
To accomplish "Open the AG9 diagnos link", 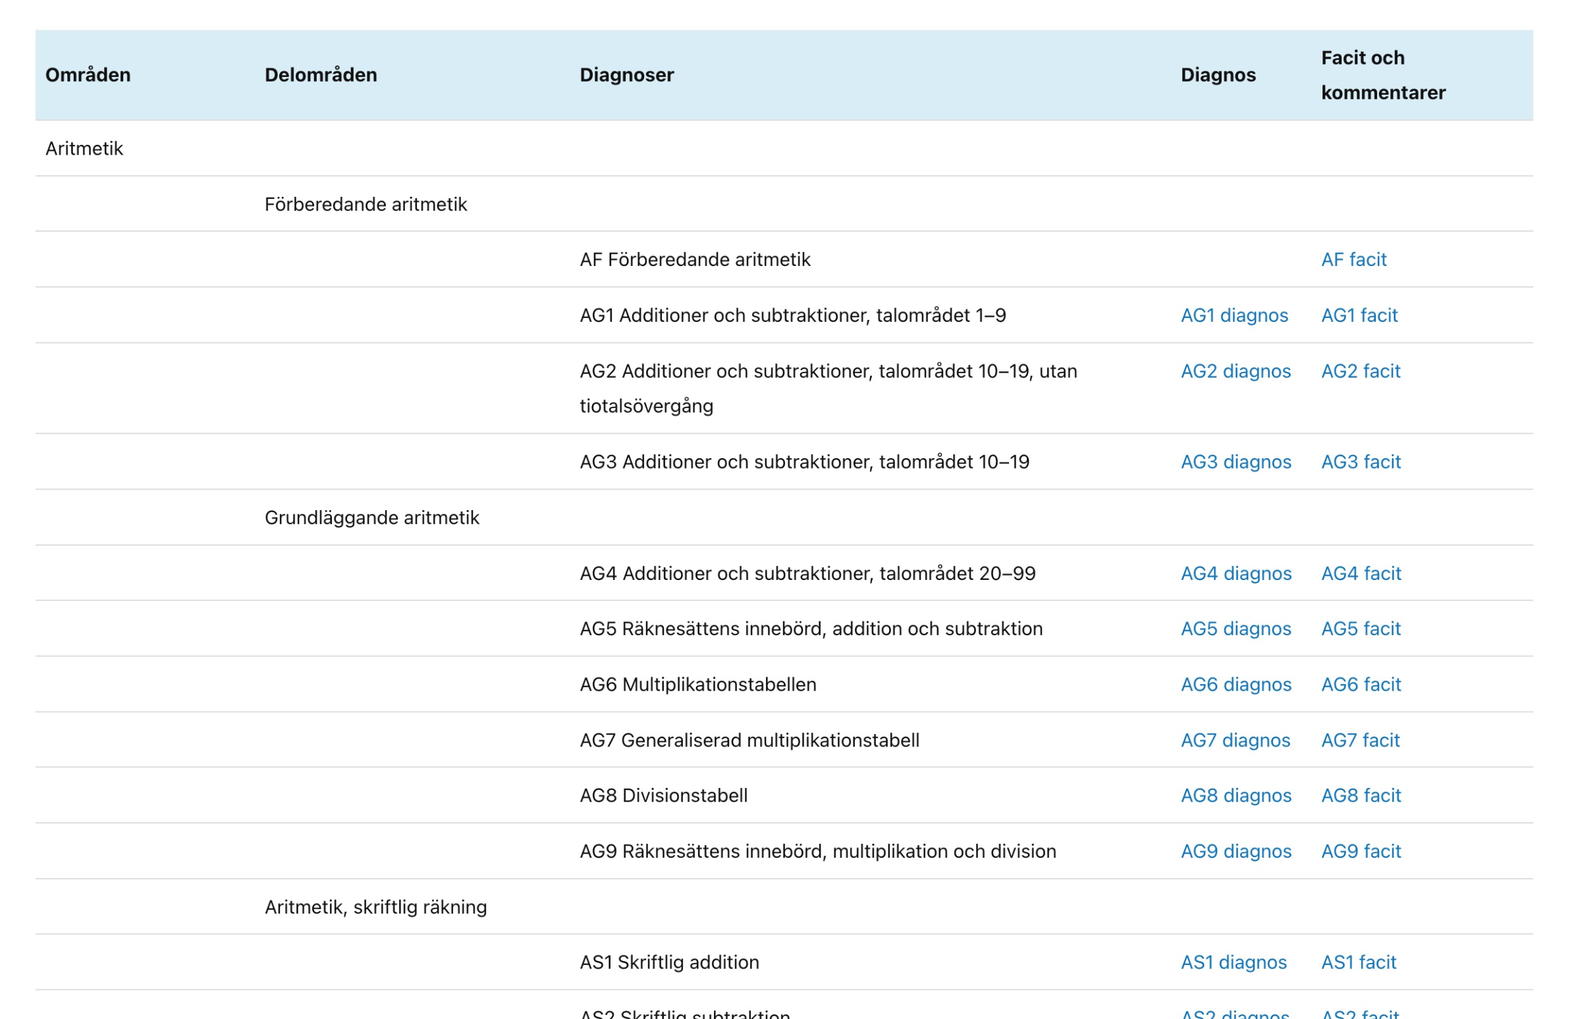I will coord(1236,851).
